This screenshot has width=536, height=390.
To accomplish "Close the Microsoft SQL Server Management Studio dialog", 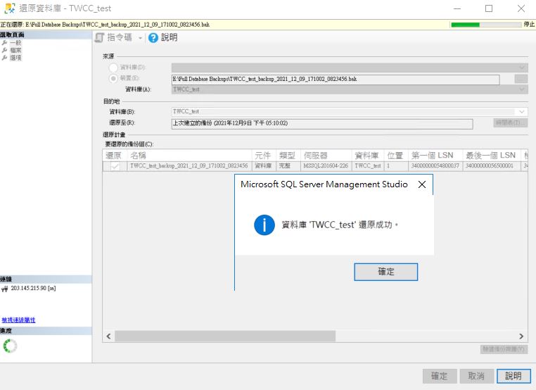I will (422, 184).
